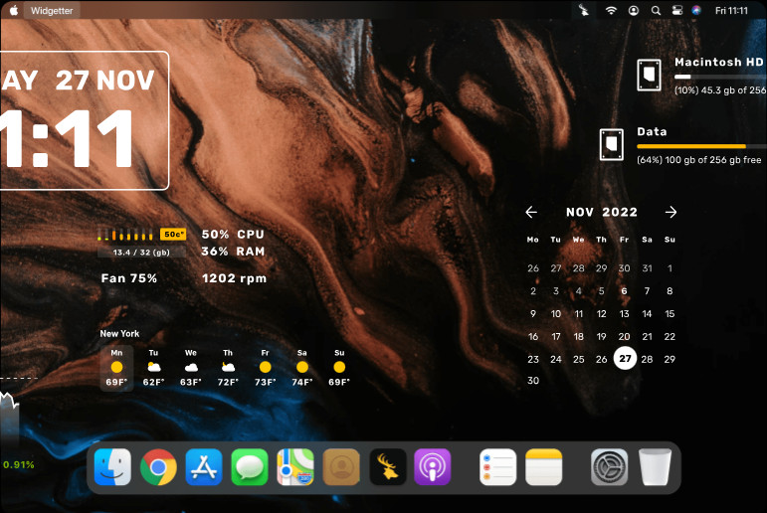Launch Google Chrome from the Dock

[158, 467]
